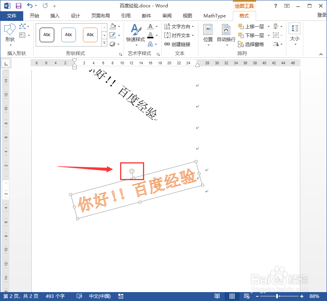Screen dimensions: 327x301
Task: Open the WordArt 快速样式 gallery
Action: (136, 35)
